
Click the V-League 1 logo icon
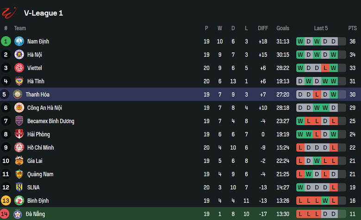click(9, 13)
